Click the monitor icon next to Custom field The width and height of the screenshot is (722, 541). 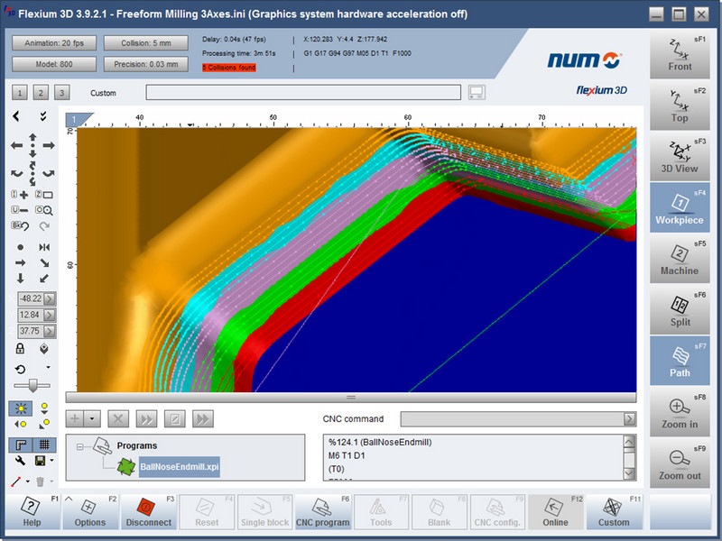[x=477, y=92]
